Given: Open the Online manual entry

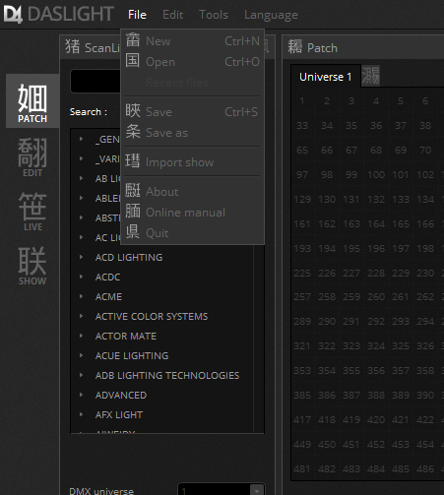Looking at the screenshot, I should [x=192, y=212].
